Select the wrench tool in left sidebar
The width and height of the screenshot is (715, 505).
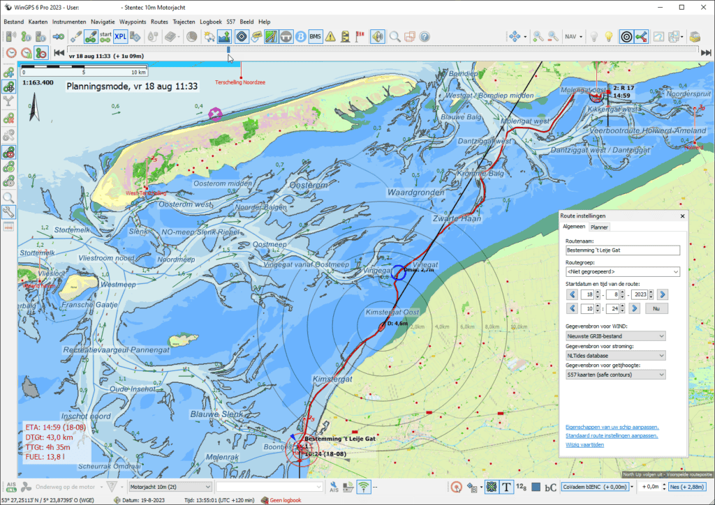point(8,212)
